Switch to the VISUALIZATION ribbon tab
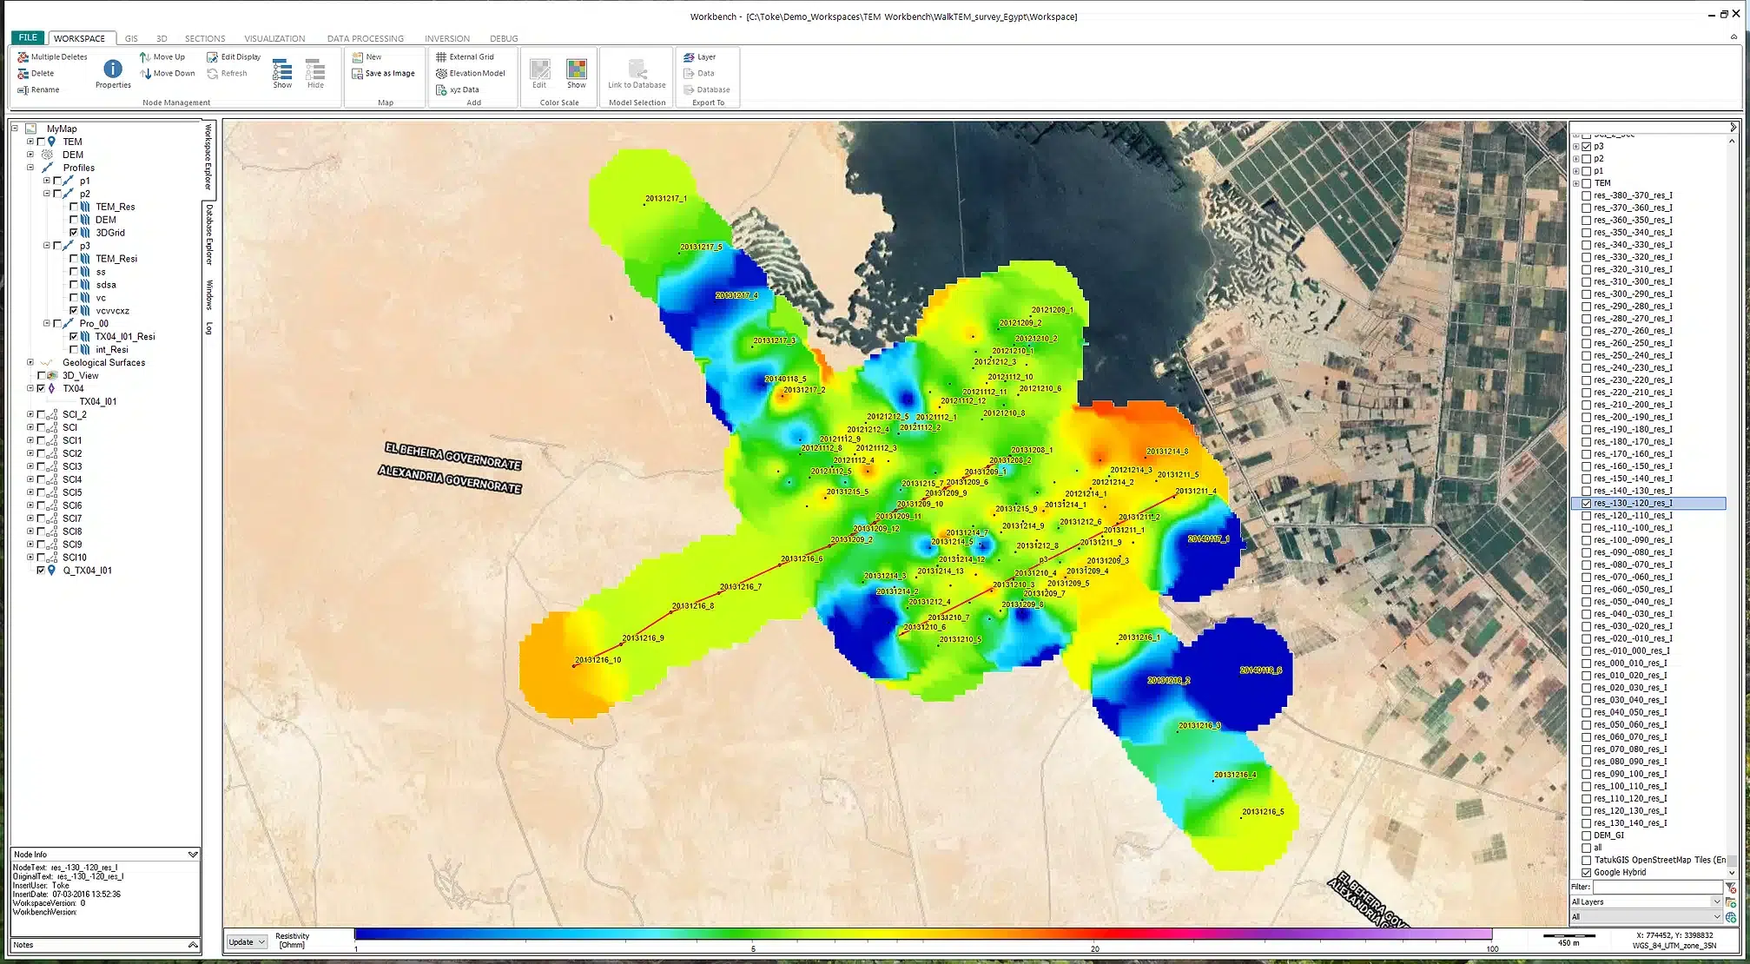Screen dimensions: 1750x964 (274, 39)
